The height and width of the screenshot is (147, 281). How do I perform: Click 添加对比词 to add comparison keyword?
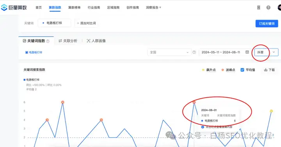(x=86, y=23)
